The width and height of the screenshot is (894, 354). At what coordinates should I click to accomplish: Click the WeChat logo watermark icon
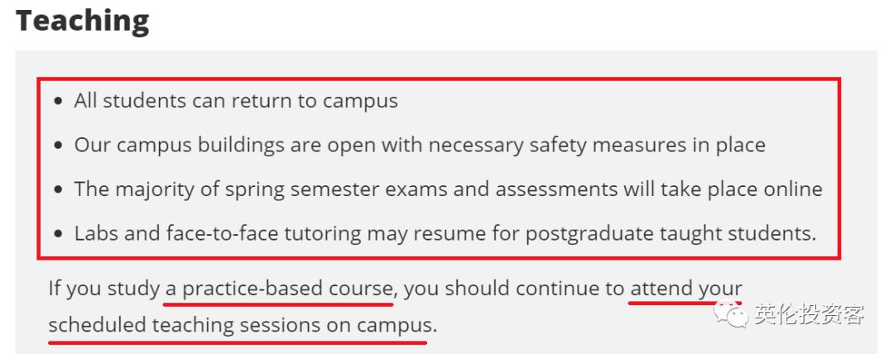733,313
